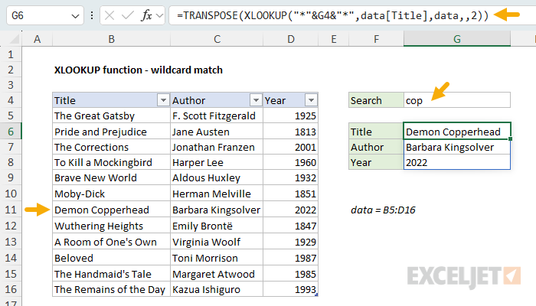
Task: Click the search cell containing cop
Action: pos(457,100)
